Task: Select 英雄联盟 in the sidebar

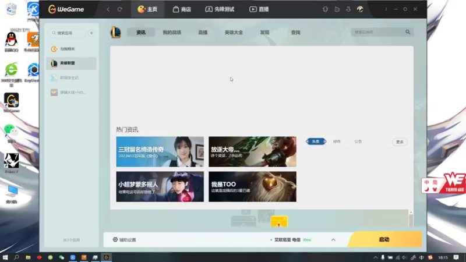Action: point(71,63)
